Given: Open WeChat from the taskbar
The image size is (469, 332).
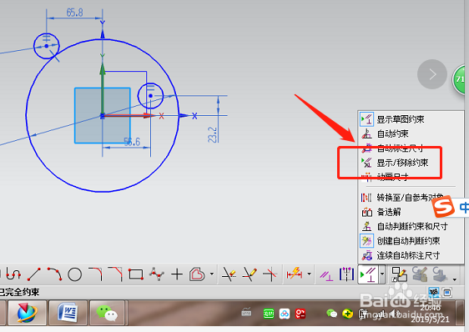Looking at the screenshot, I should pyautogui.click(x=107, y=313).
